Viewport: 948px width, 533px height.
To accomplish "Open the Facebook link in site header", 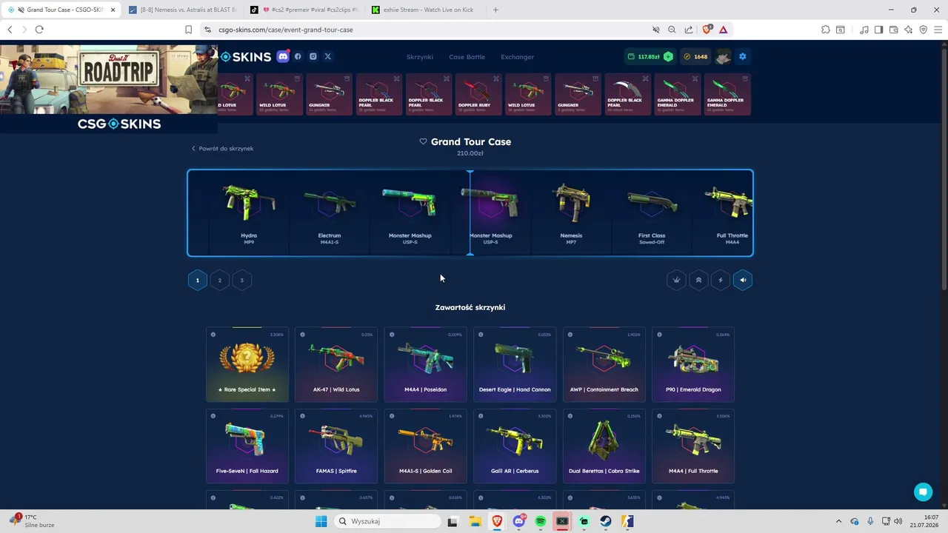I will (x=298, y=56).
